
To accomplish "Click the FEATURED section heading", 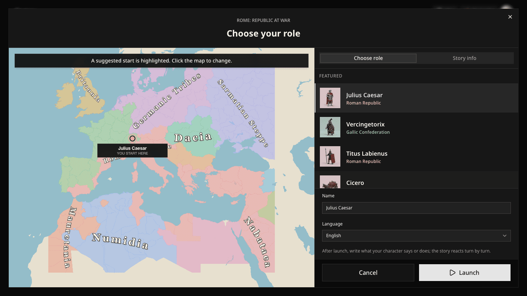I will tap(331, 76).
